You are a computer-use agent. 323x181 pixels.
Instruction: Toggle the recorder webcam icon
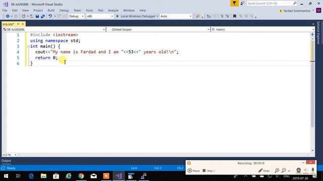[298, 170]
